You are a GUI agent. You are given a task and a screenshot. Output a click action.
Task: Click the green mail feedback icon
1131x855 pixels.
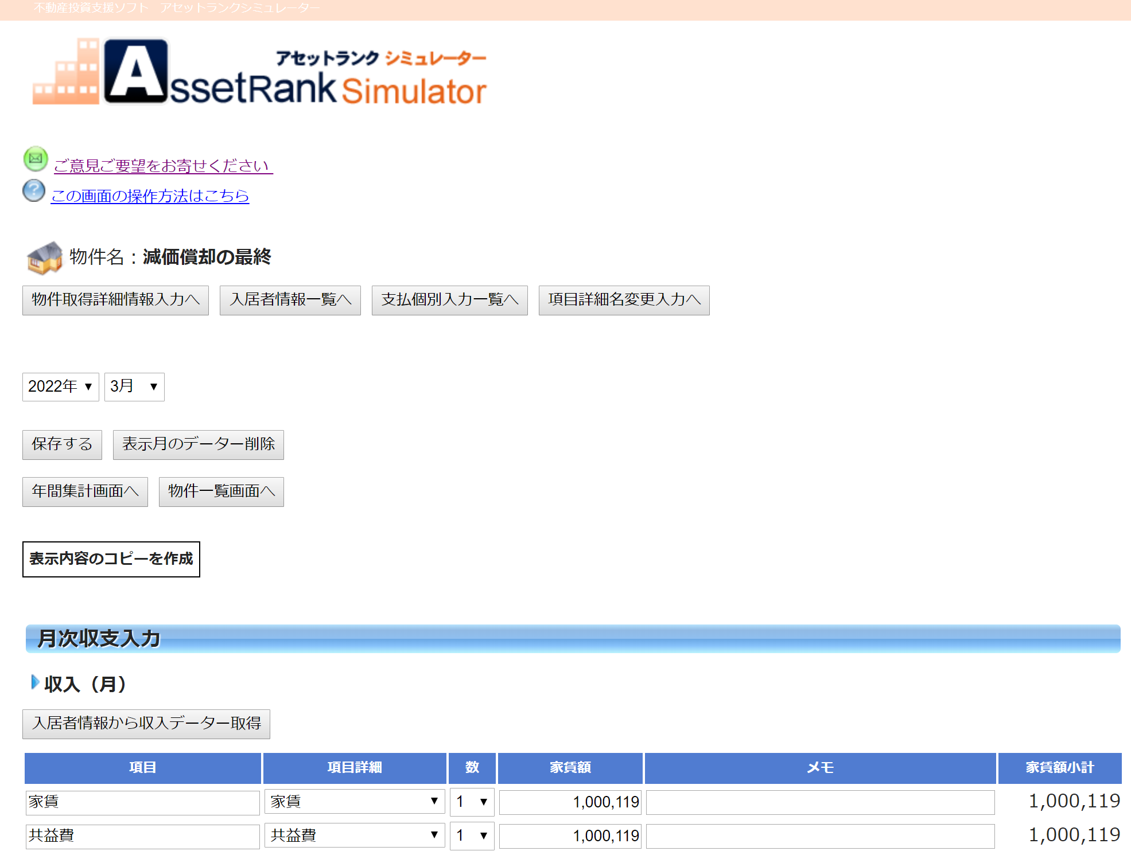point(36,159)
